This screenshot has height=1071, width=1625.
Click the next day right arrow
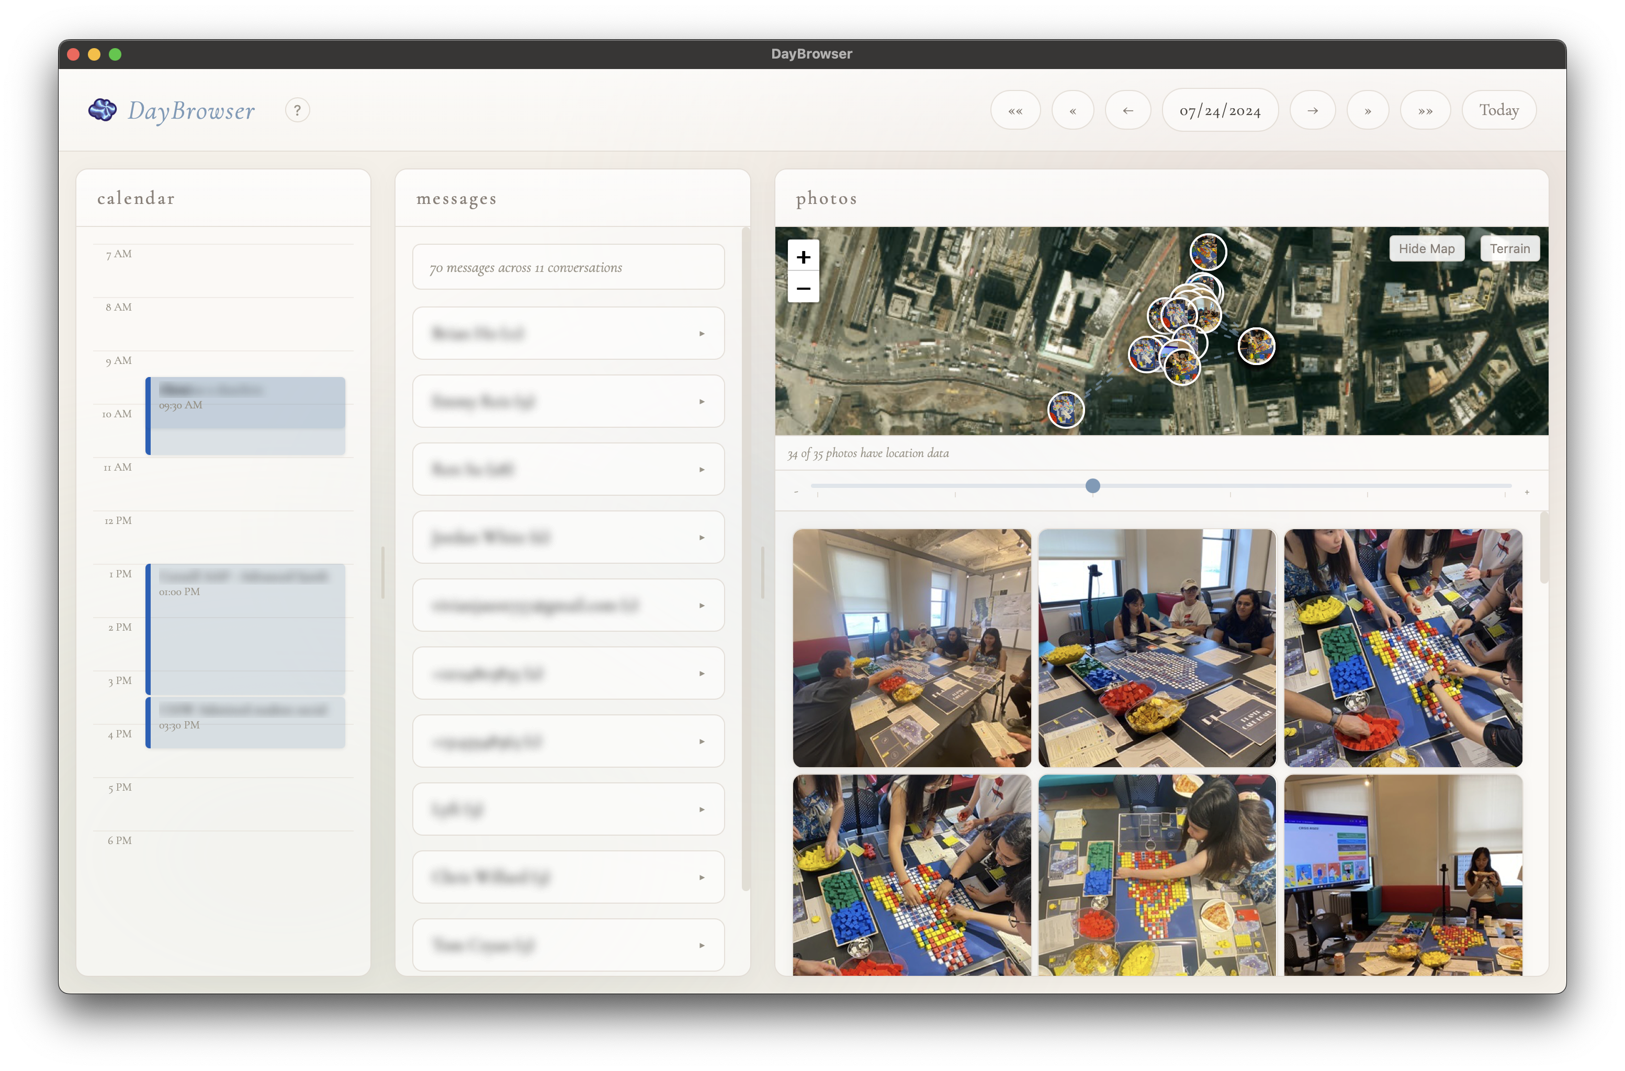click(1312, 110)
